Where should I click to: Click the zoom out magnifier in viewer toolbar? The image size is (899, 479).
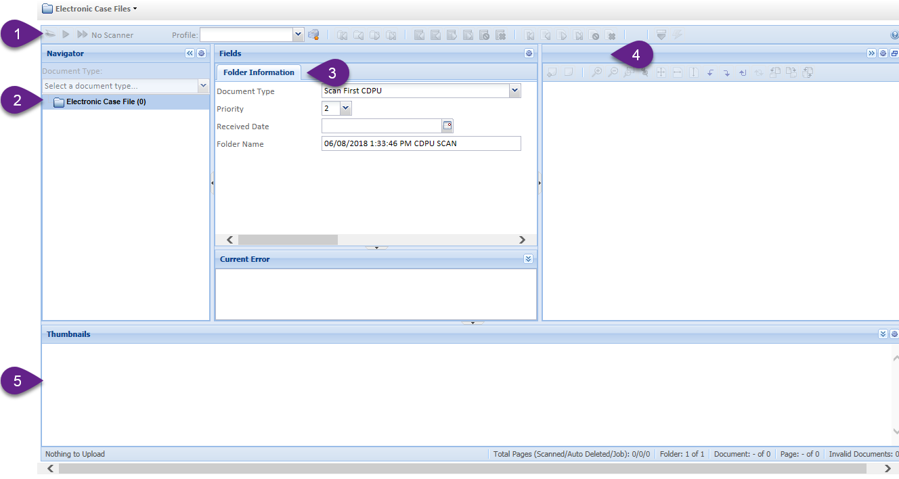tap(613, 72)
